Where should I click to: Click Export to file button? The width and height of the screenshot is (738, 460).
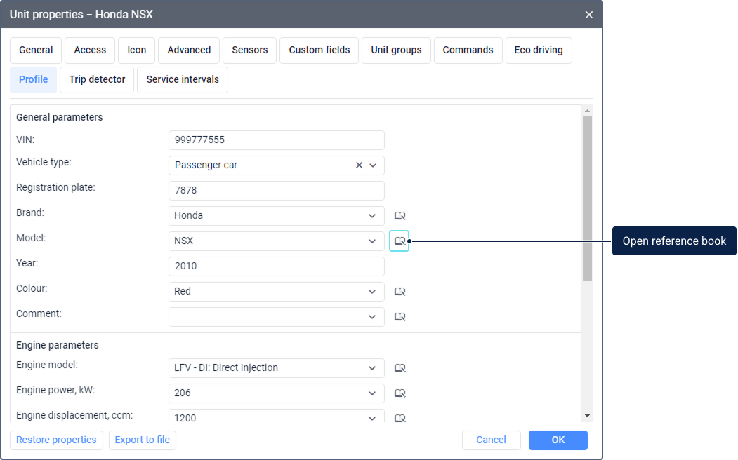(x=143, y=440)
